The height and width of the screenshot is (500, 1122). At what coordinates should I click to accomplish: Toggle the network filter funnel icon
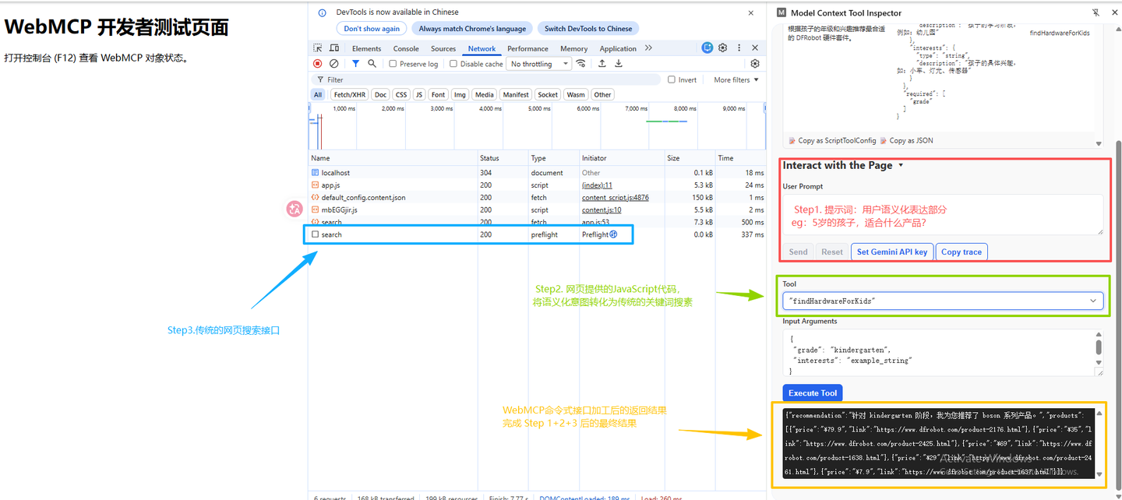(x=355, y=64)
